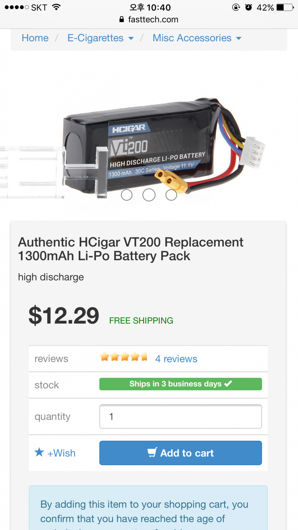Tap the fasttech.com address bar
The width and height of the screenshot is (298, 530).
click(x=149, y=19)
